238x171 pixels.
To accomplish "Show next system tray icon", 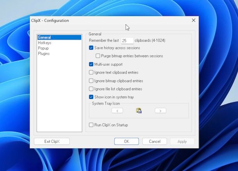I will click(x=160, y=111).
